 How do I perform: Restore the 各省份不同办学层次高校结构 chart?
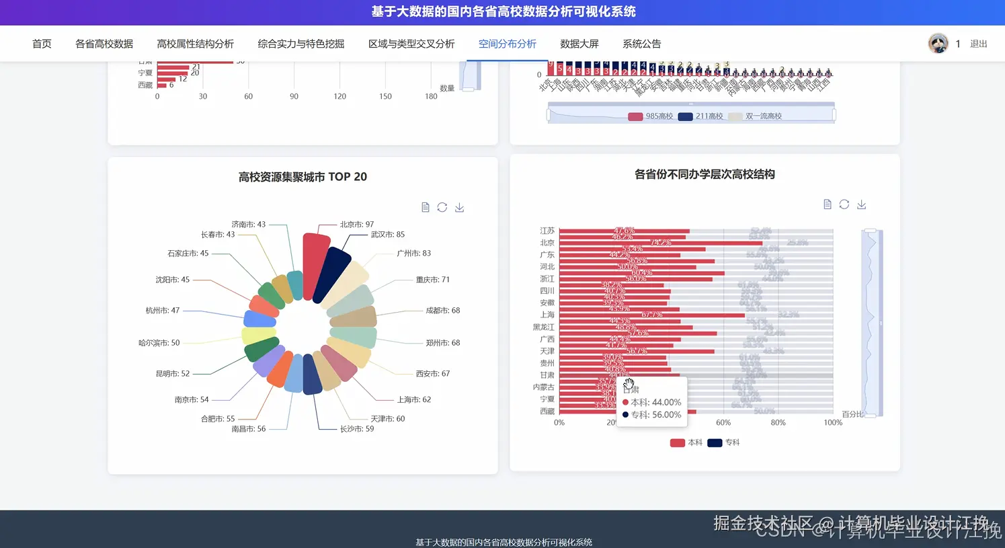(x=844, y=204)
